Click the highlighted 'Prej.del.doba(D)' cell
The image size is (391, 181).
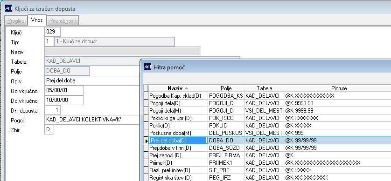click(178, 141)
